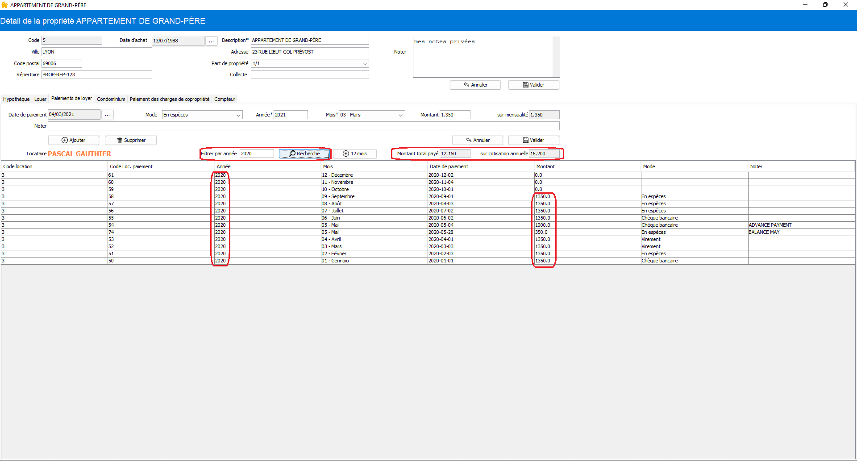This screenshot has height=461, width=857.
Task: Select the 10 - Octobre payment row
Action: click(428, 189)
